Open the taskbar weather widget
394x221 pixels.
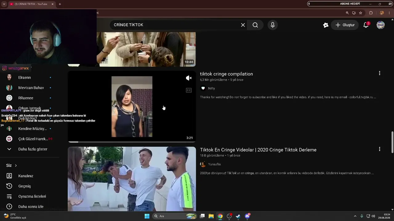click(x=15, y=216)
